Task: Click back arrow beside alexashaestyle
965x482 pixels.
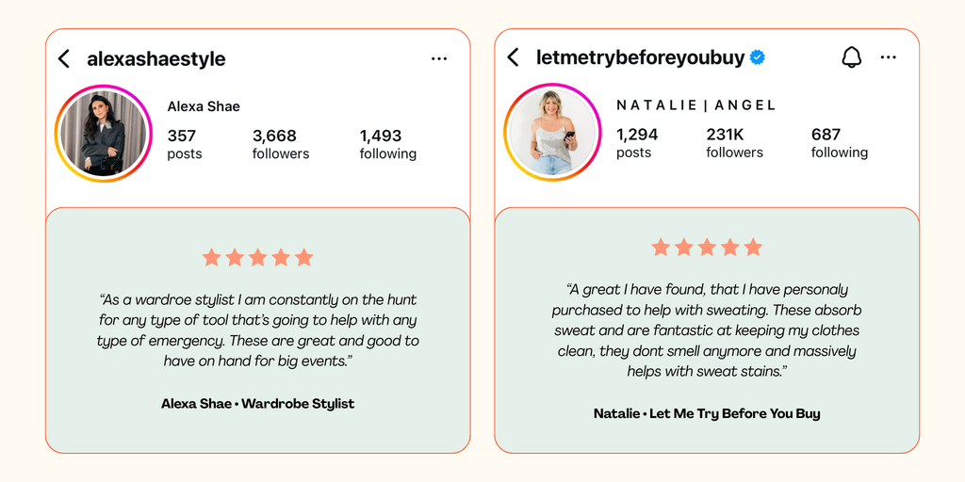Action: [64, 59]
